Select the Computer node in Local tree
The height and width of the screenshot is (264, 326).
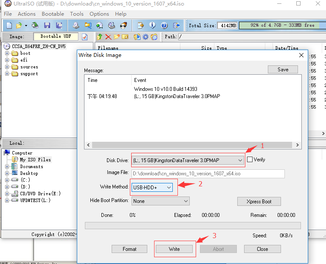pyautogui.click(x=22, y=153)
